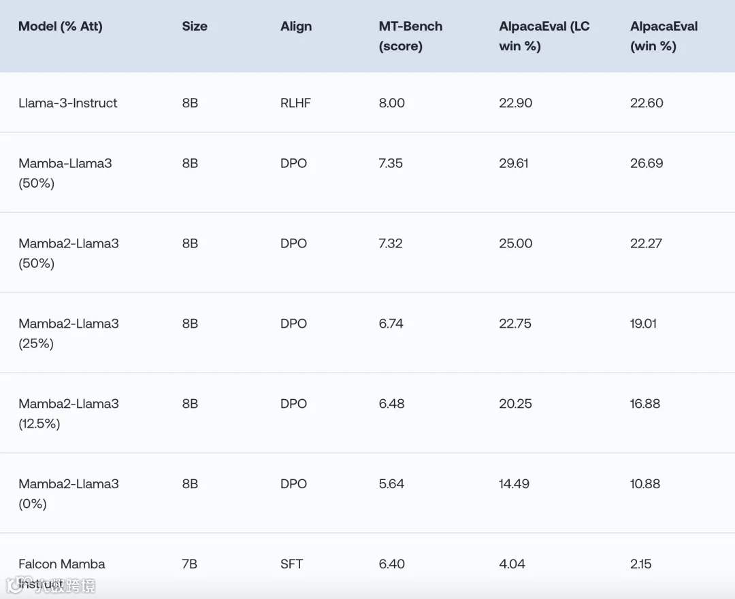This screenshot has height=599, width=735.
Task: Click the 8.00 MT-Bench score
Action: pos(392,103)
